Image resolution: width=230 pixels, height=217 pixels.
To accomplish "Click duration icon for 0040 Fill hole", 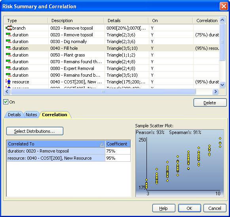I will (x=8, y=48).
